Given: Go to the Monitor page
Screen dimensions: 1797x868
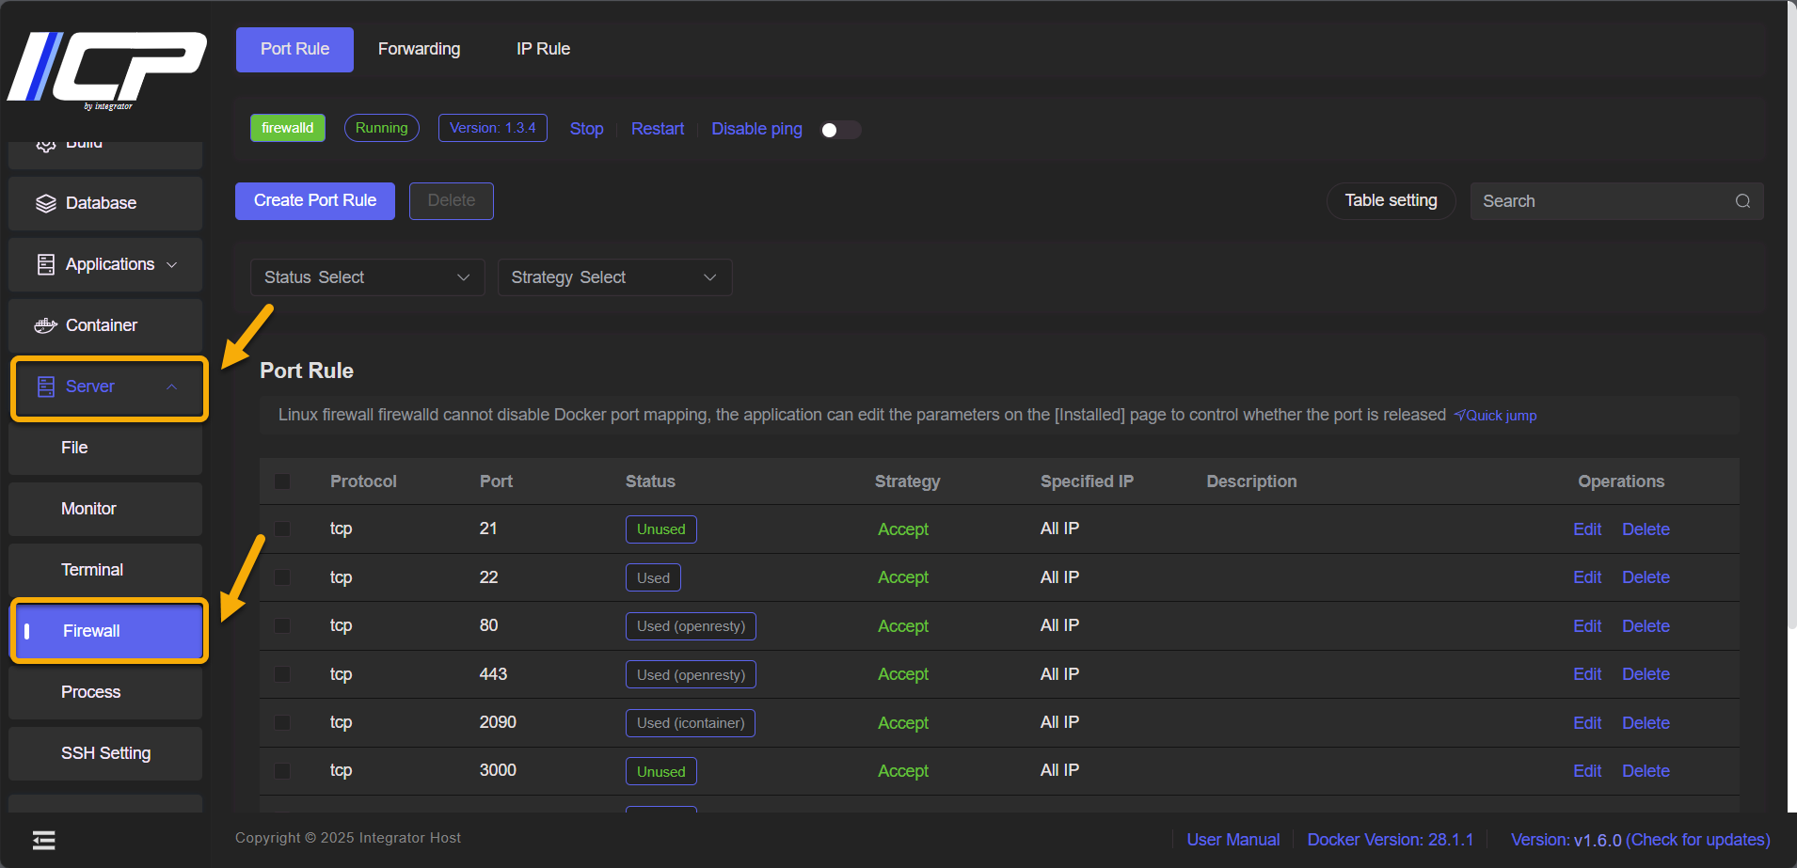Looking at the screenshot, I should click(105, 509).
